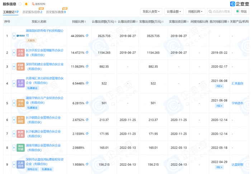Switch to 历史股东镜像 9 tab
The image size is (251, 174).
[56, 12]
